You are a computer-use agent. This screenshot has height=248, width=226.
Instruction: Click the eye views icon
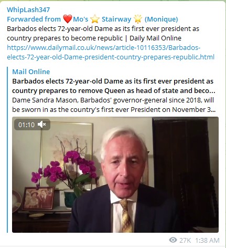coord(173,240)
